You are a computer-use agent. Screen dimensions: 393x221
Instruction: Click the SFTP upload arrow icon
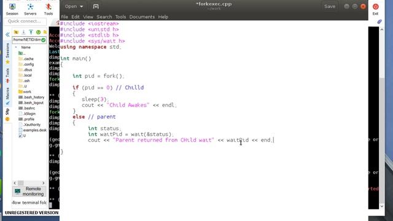click(x=31, y=32)
